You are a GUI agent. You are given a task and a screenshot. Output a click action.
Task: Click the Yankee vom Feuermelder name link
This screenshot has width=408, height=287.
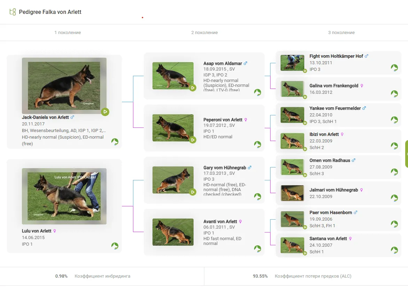335,108
